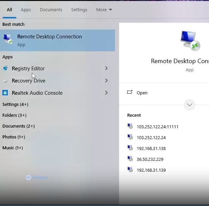This screenshot has width=209, height=206.
Task: Expand more actions with the circular down chevron
Action: point(190,105)
